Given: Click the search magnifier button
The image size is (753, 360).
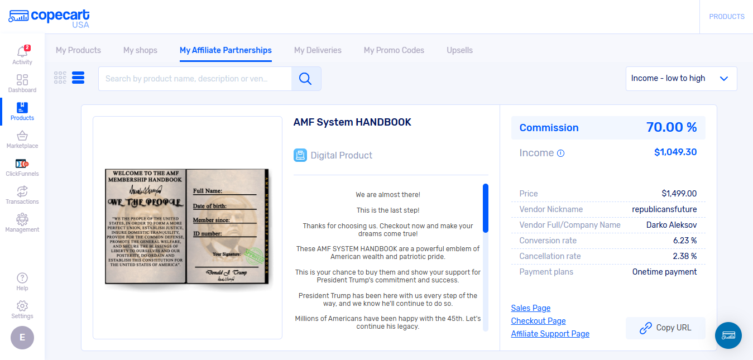Looking at the screenshot, I should tap(306, 79).
